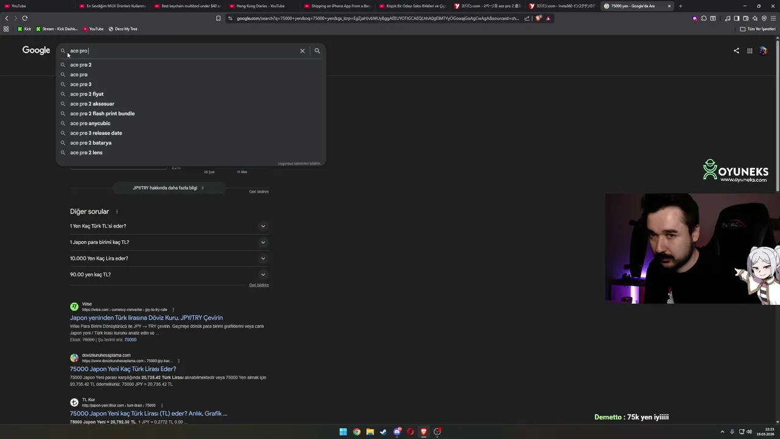Open the Brave Wallet icon
This screenshot has height=439, width=780.
[745, 18]
